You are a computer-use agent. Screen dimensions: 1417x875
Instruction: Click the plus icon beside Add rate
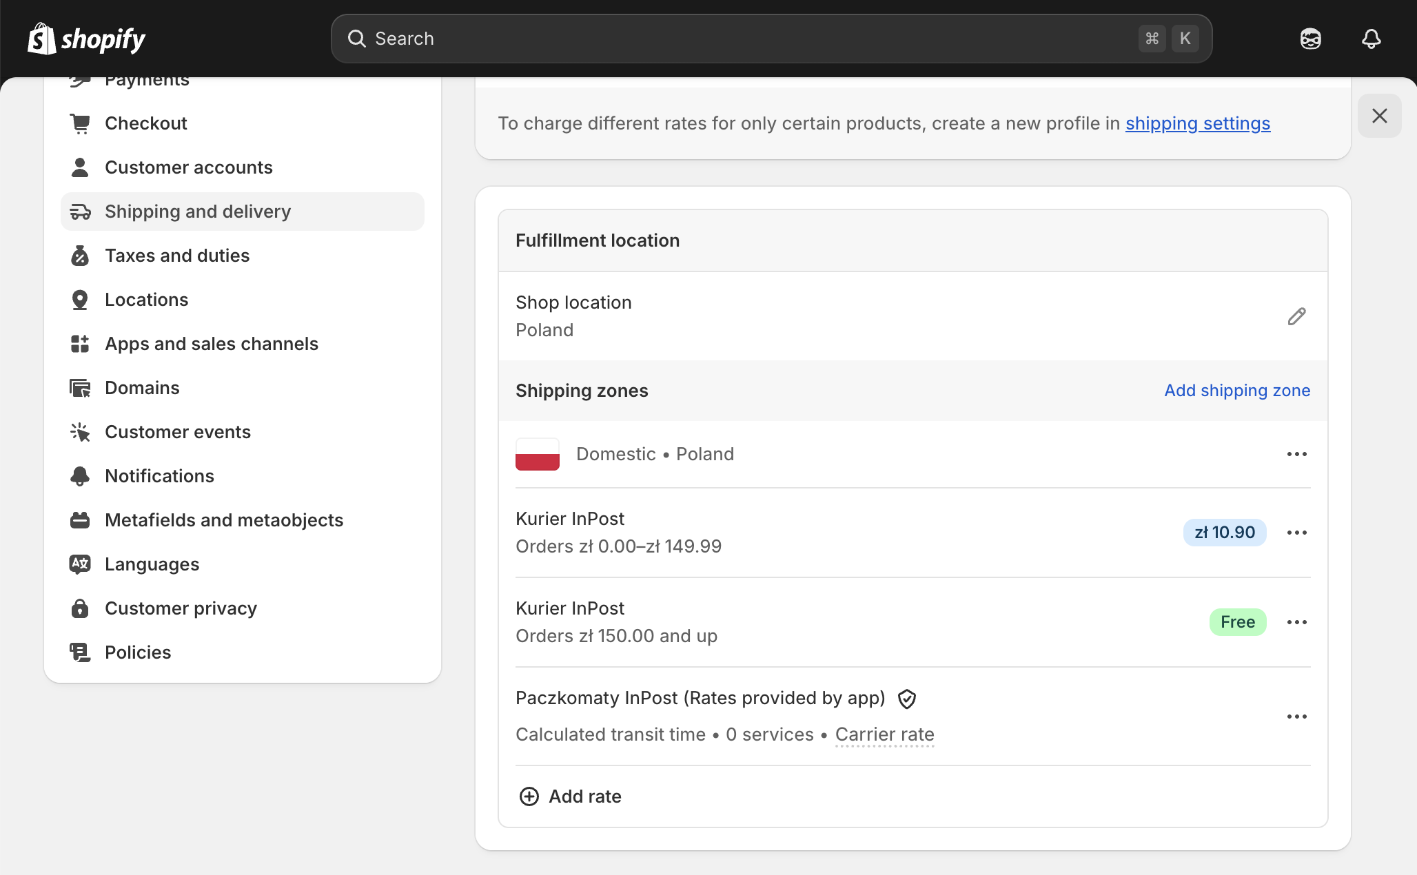(529, 796)
